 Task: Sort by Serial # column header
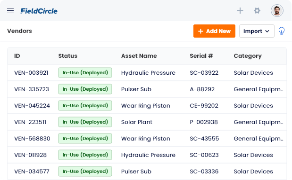click(201, 56)
